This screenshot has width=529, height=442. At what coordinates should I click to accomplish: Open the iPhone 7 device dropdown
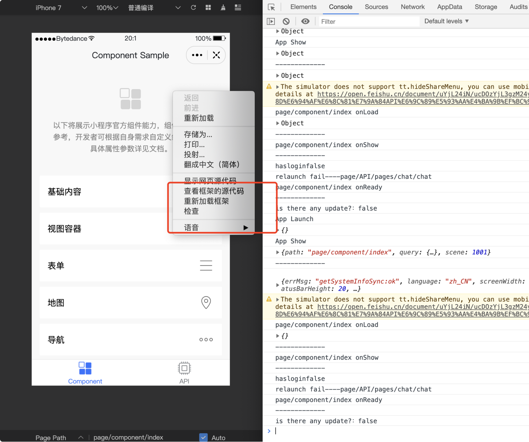coord(61,8)
